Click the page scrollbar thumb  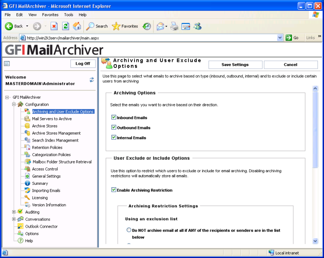point(315,130)
